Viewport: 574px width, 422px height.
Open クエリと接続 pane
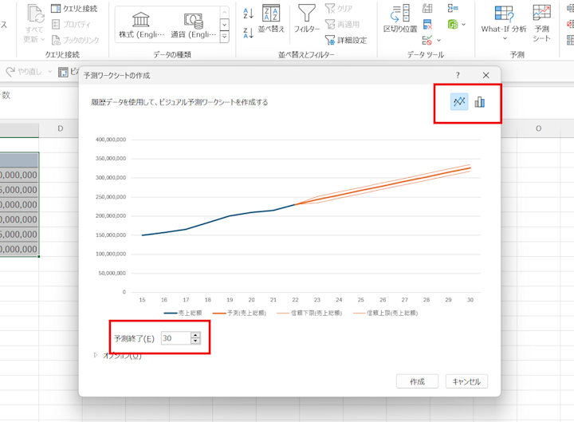click(x=74, y=9)
